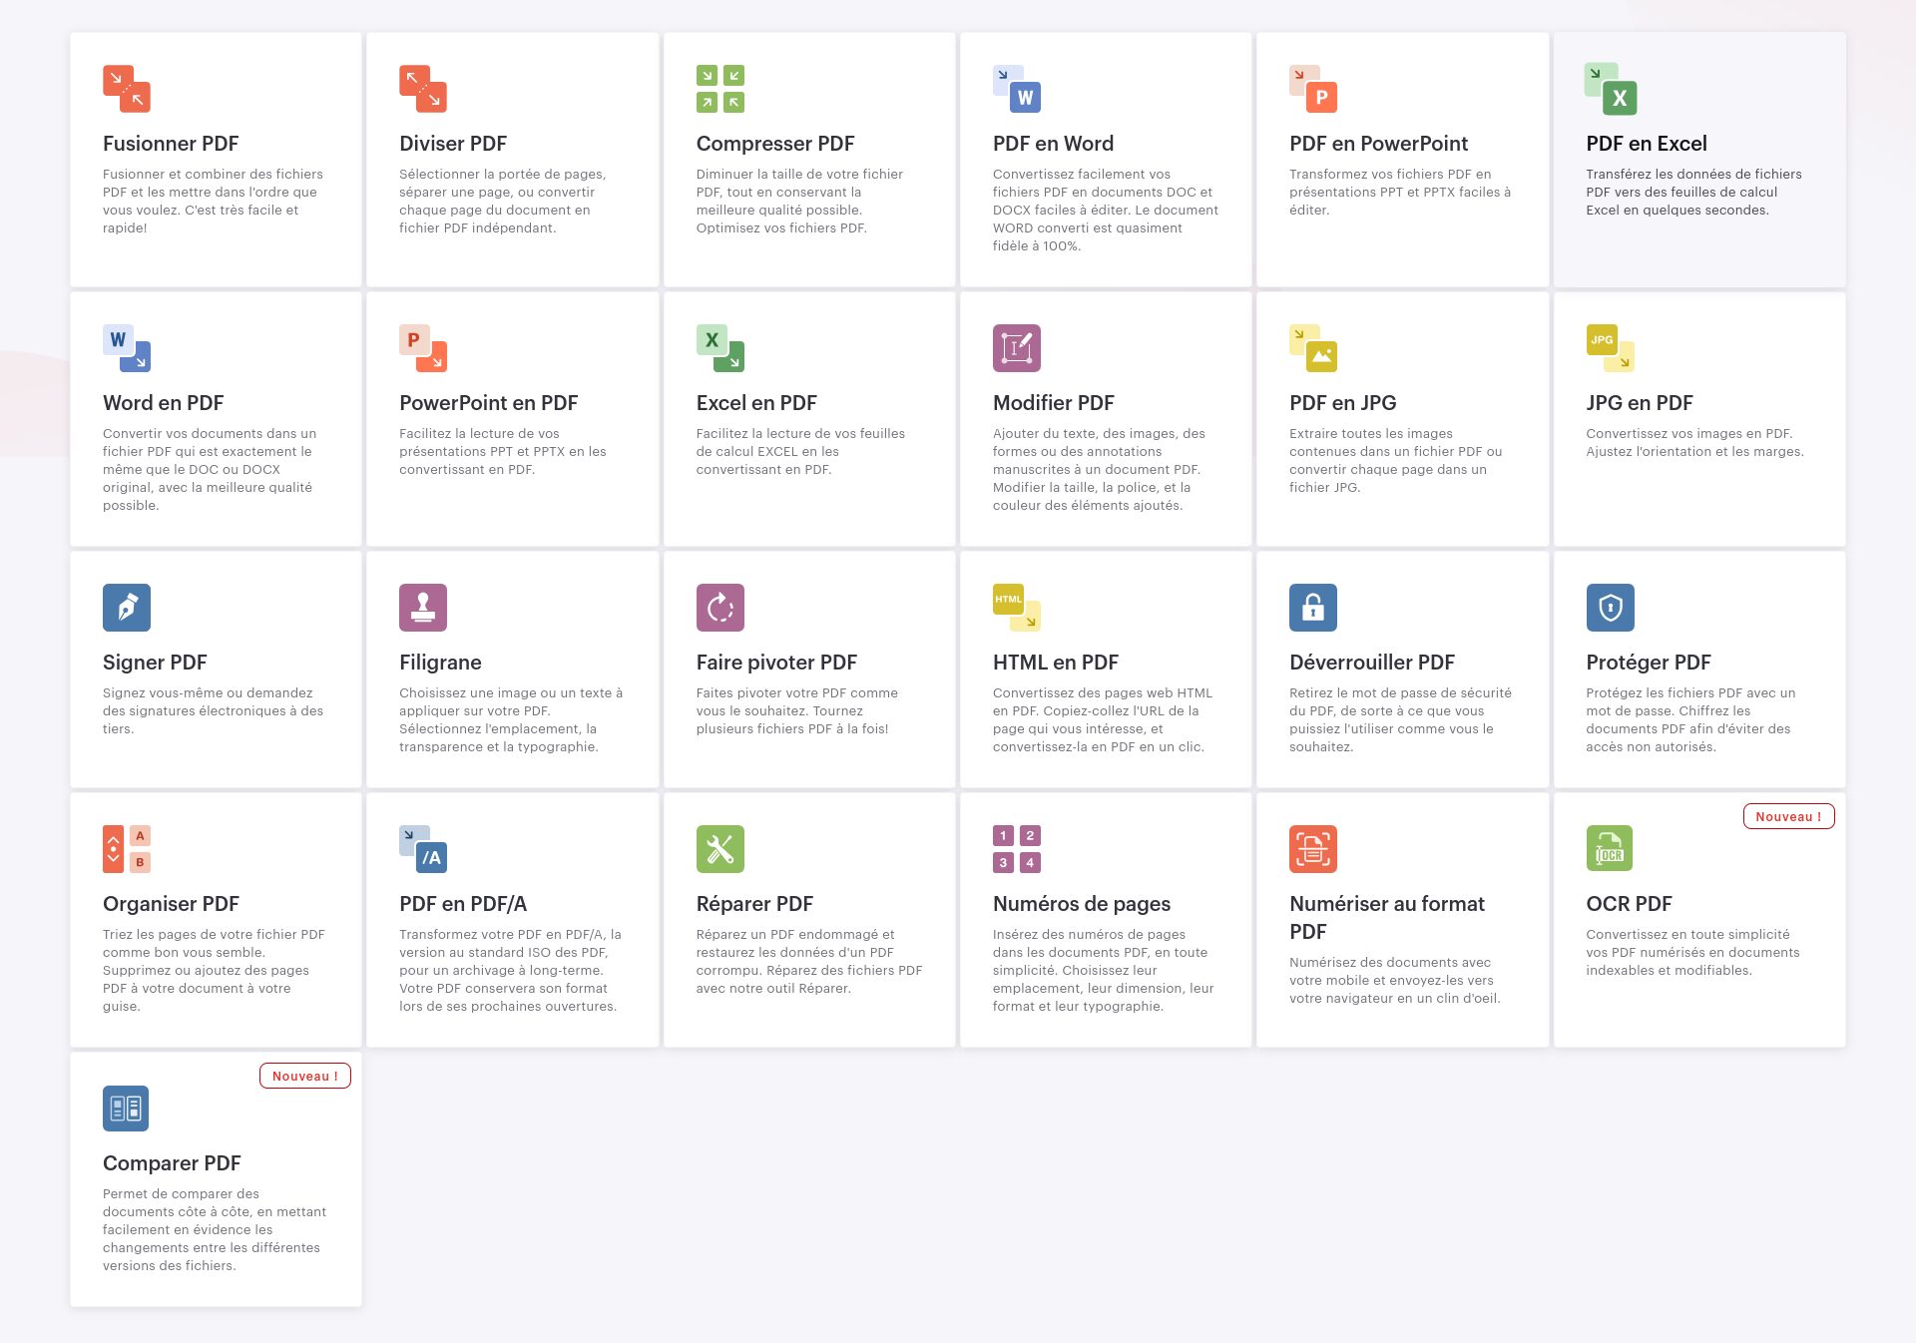Click the Filigrane stamp icon

423,608
